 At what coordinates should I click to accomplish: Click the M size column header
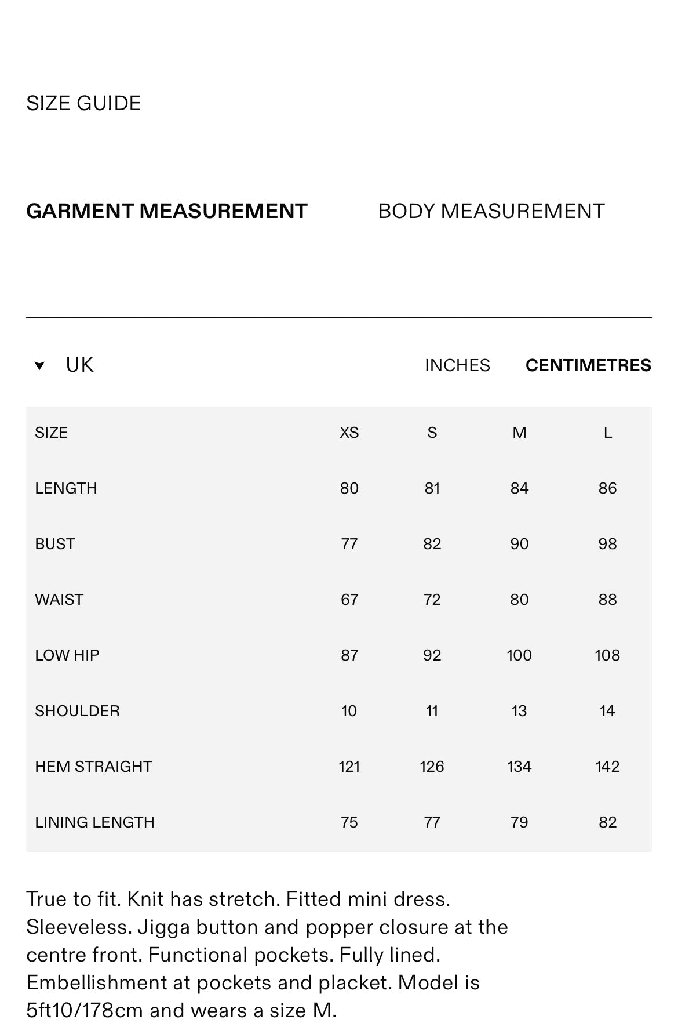(519, 433)
